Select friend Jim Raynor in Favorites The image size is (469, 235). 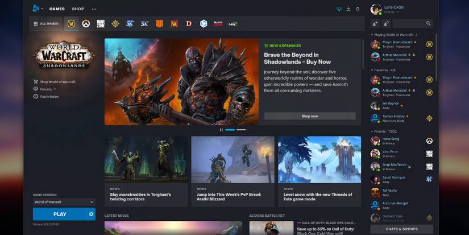click(401, 105)
